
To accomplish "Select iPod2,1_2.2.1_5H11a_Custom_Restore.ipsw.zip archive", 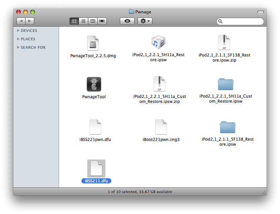I will pos(159,84).
